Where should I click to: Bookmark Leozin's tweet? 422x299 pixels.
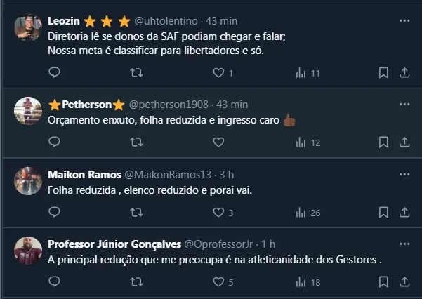tap(384, 72)
